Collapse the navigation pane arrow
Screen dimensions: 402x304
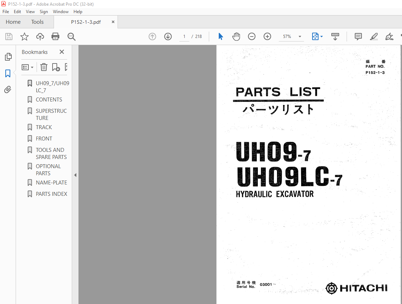pos(75,175)
